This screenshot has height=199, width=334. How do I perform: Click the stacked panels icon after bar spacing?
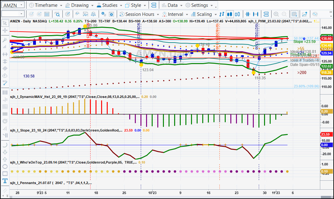coord(266,14)
